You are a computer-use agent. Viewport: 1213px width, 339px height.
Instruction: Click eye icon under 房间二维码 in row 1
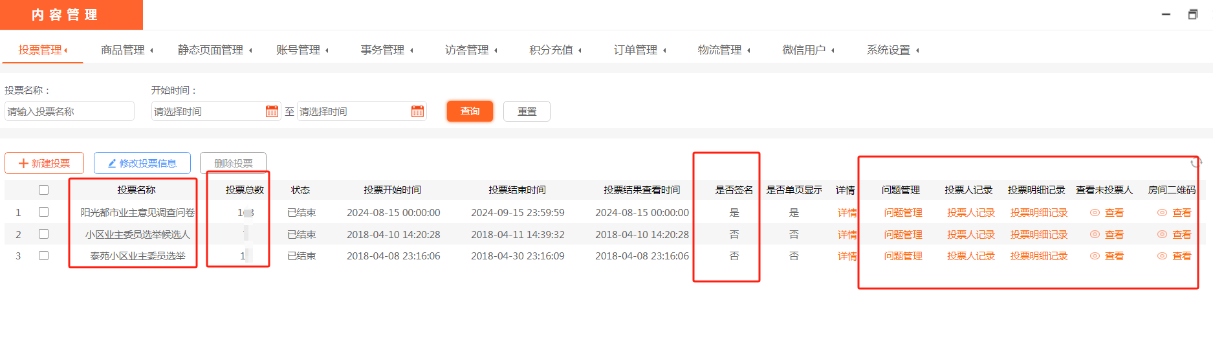1162,213
